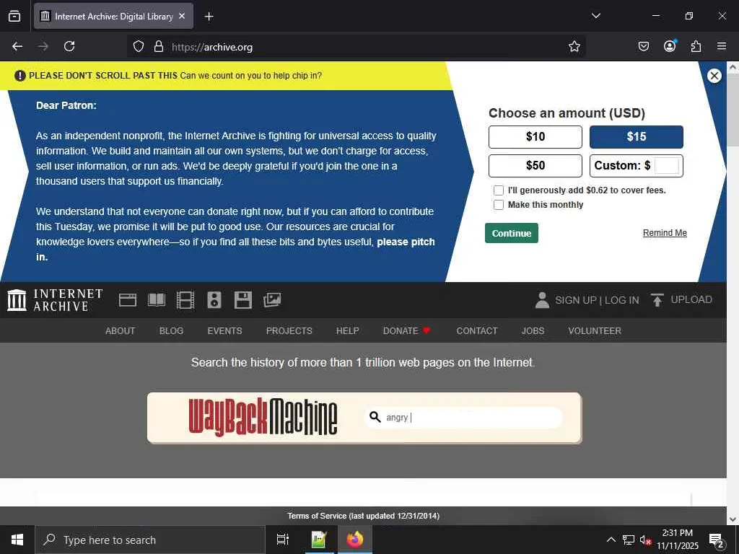Open the shield tracking protection icon
This screenshot has height=554, width=739.
[x=138, y=46]
